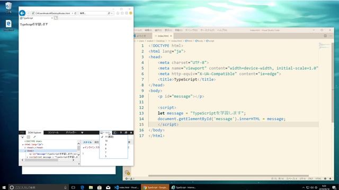Open the document mode 11 dropdown

(105, 132)
